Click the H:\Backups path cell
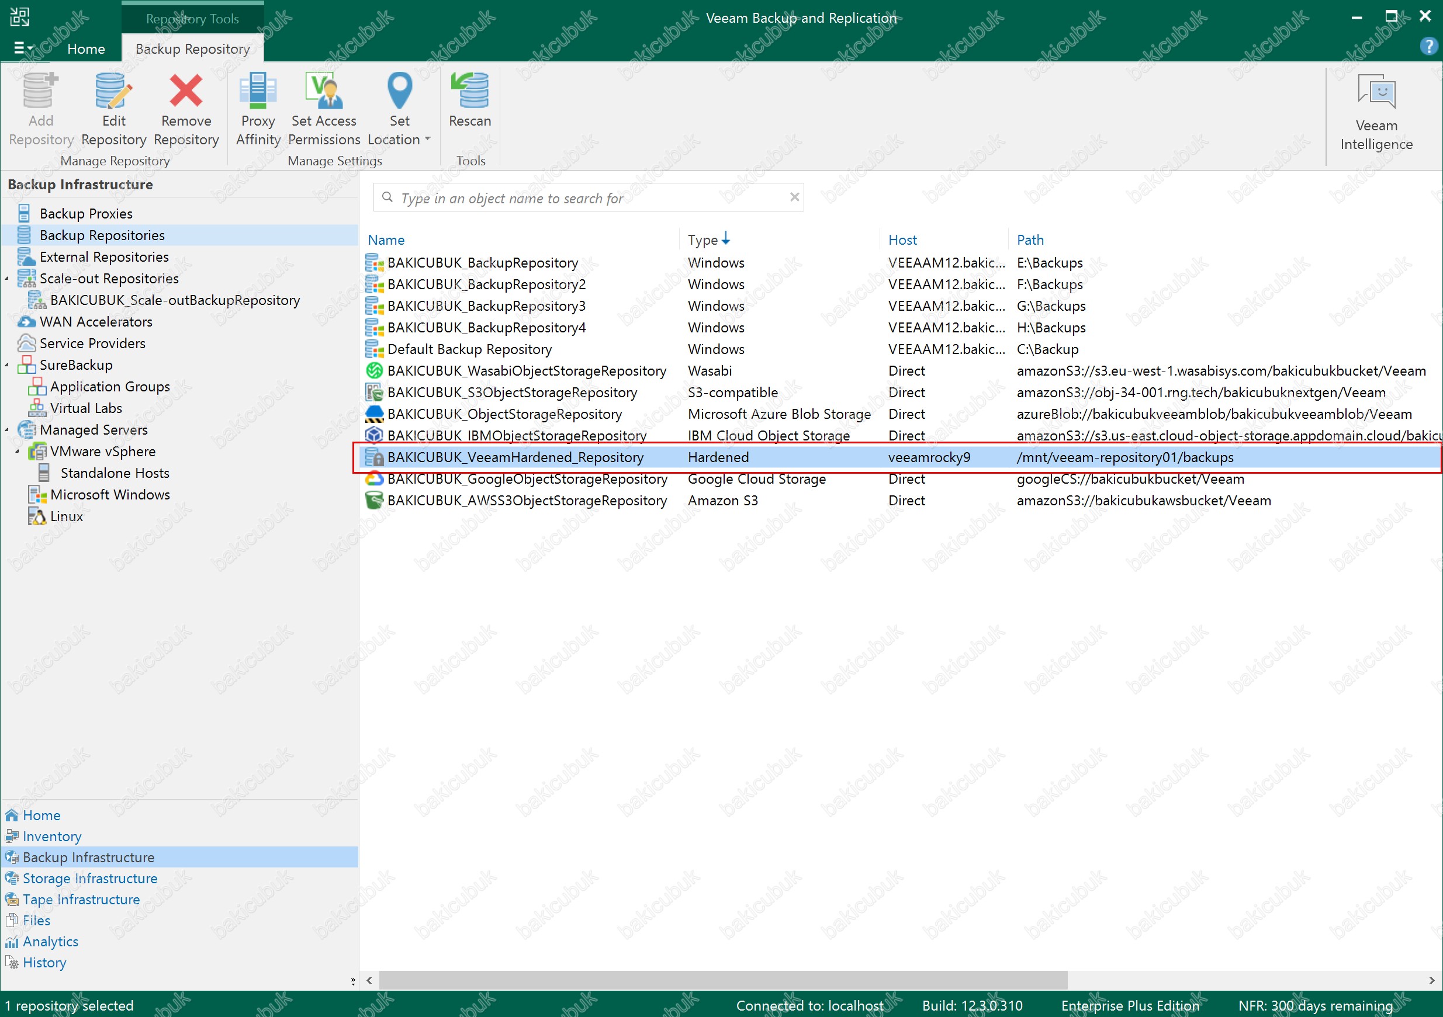Viewport: 1443px width, 1017px height. coord(1051,328)
